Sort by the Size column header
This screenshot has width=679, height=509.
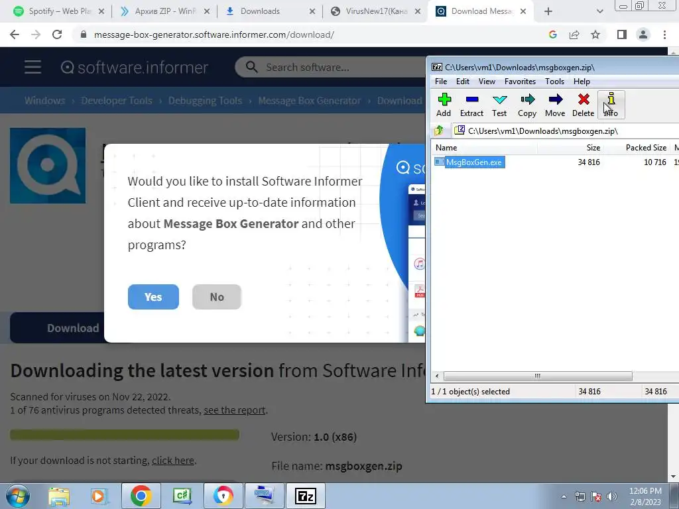(571, 148)
